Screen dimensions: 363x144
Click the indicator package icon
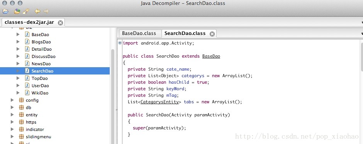[x=21, y=129]
